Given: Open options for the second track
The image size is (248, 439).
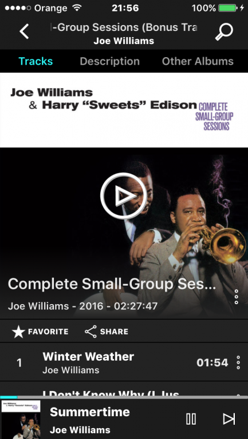Looking at the screenshot, I should [238, 394].
